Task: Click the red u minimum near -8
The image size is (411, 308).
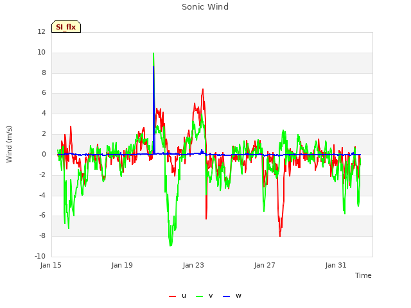Action: coord(280,235)
